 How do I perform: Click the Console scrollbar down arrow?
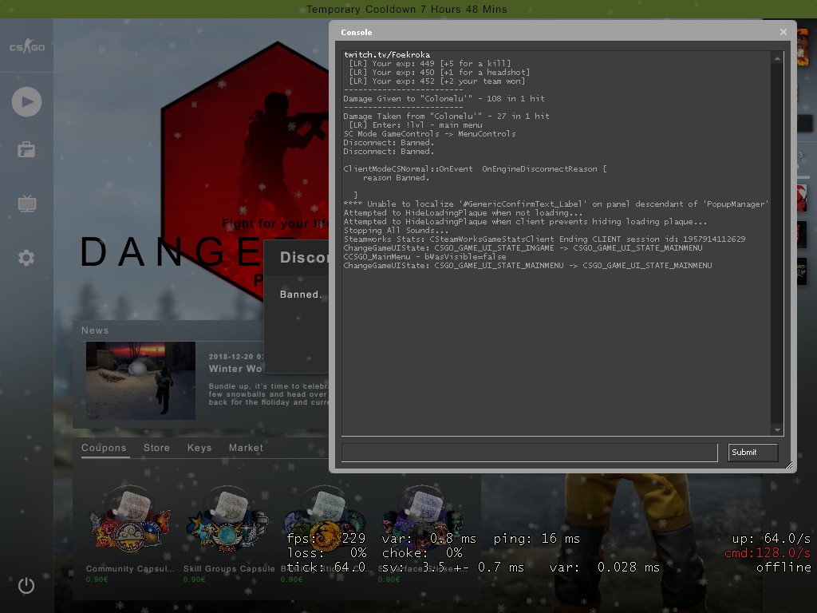(x=777, y=430)
